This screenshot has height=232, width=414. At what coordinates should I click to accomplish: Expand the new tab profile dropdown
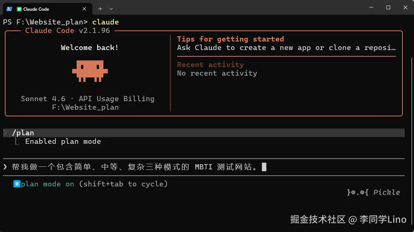[111, 9]
